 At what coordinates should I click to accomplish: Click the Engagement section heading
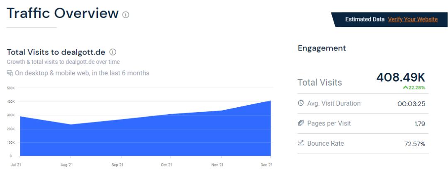[x=316, y=48]
